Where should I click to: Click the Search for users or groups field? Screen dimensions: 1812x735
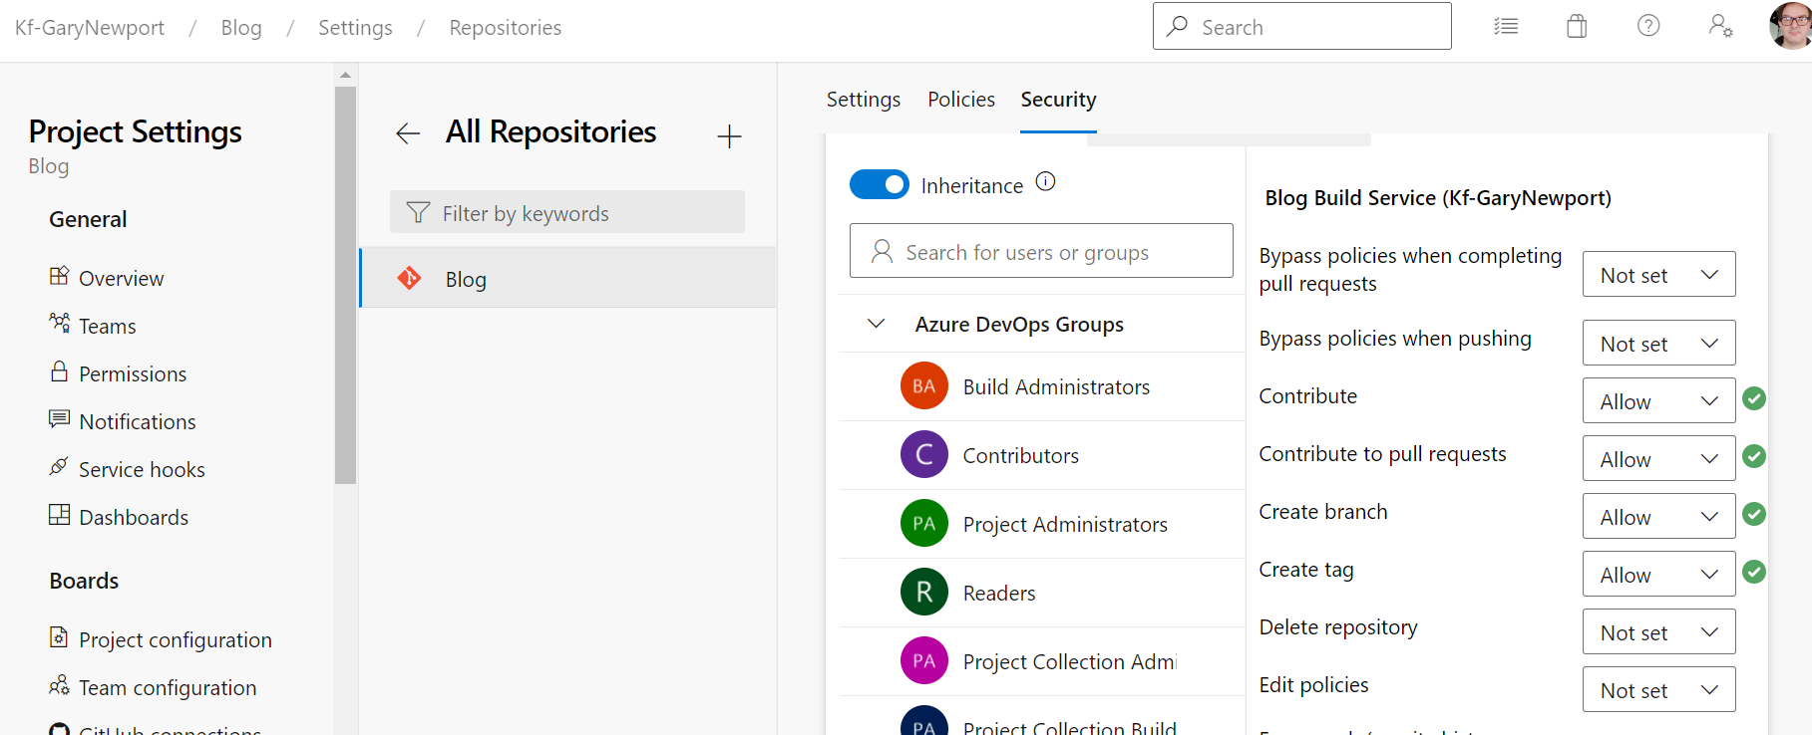coord(1041,252)
